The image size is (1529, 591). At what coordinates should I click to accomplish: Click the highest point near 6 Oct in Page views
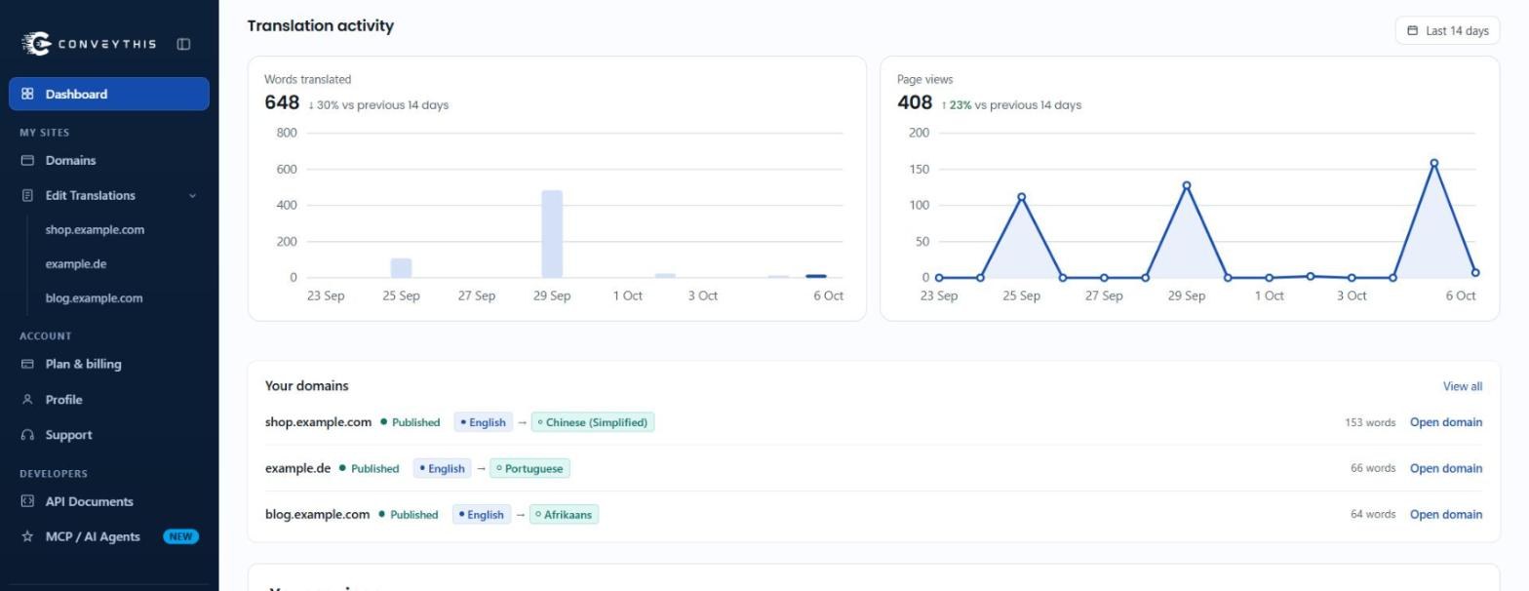pos(1433,163)
